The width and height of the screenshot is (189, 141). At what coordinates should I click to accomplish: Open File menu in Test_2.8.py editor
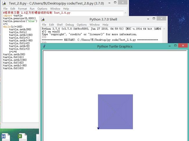coord(6,9)
